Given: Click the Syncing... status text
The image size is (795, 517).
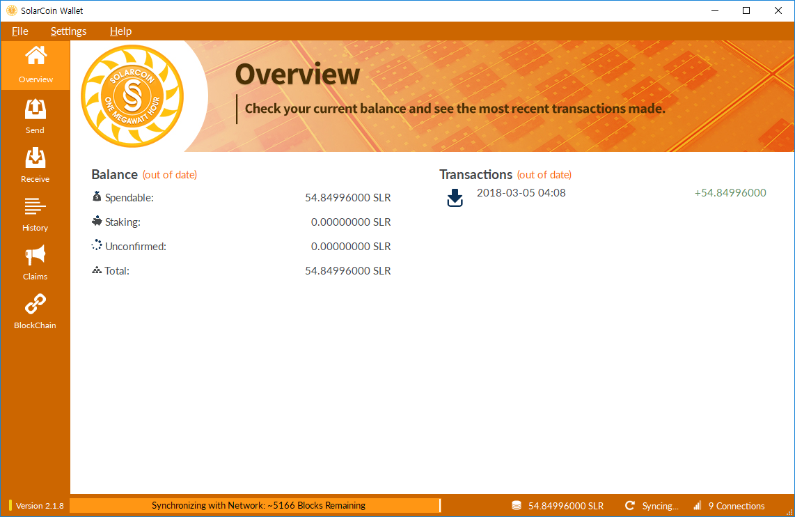Looking at the screenshot, I should tap(660, 506).
